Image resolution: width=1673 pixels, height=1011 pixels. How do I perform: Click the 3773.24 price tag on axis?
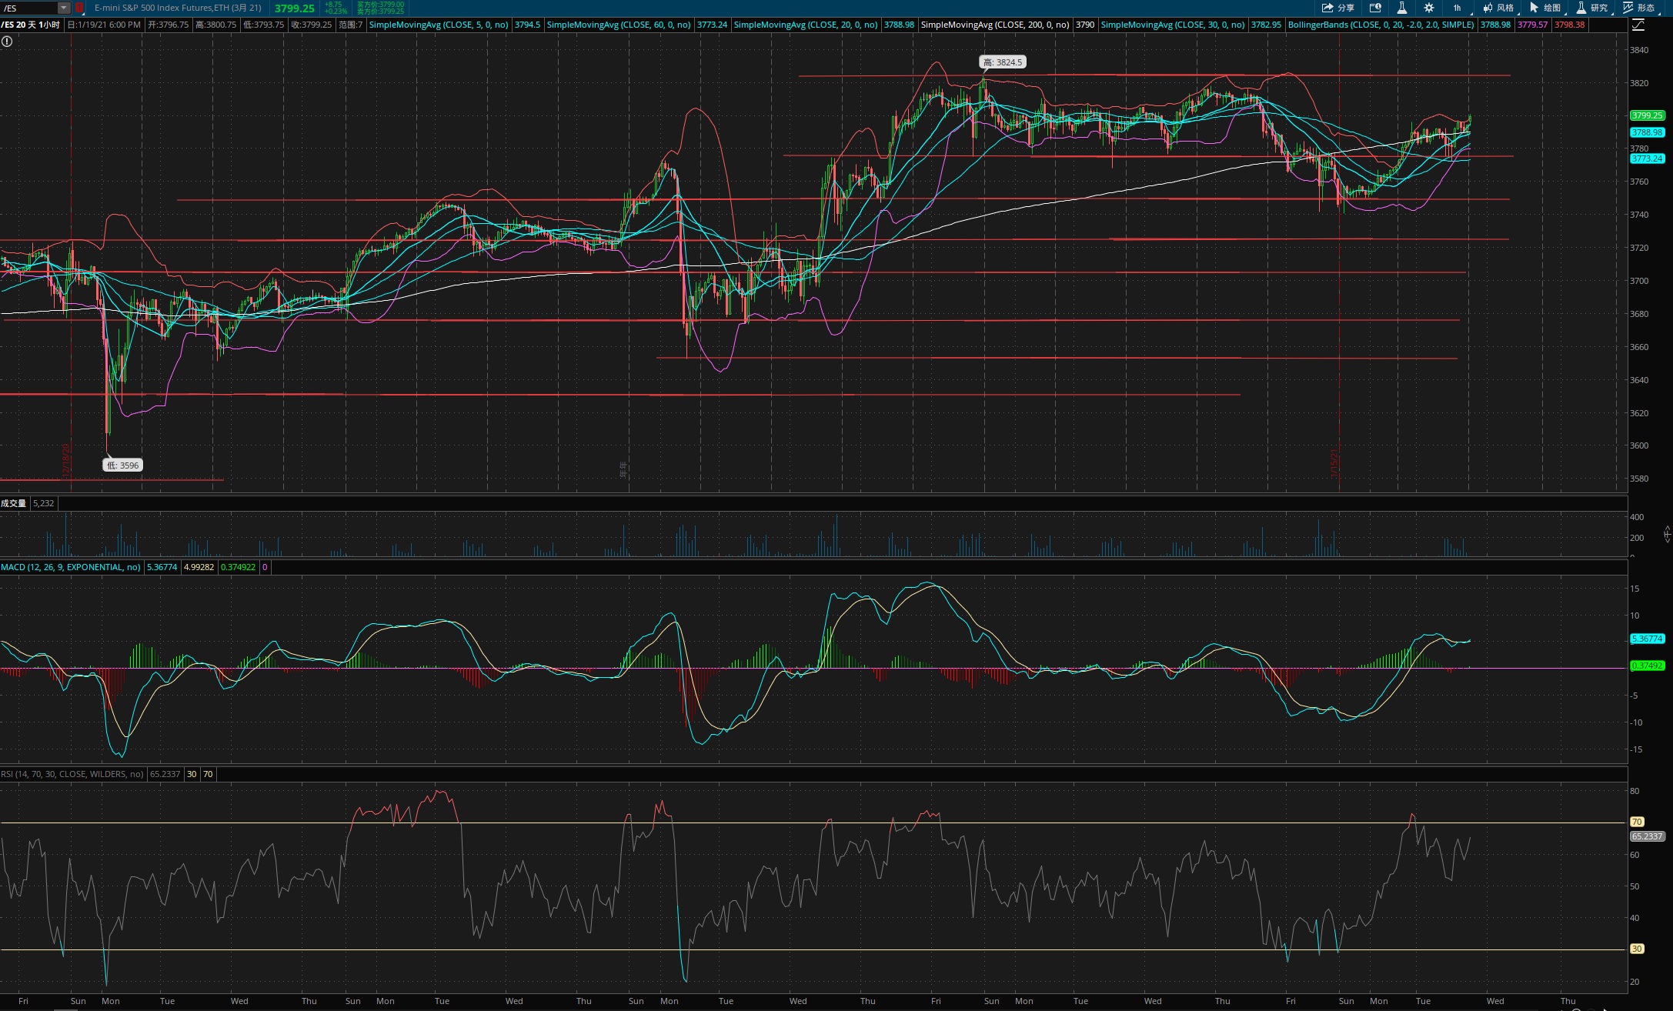coord(1647,158)
